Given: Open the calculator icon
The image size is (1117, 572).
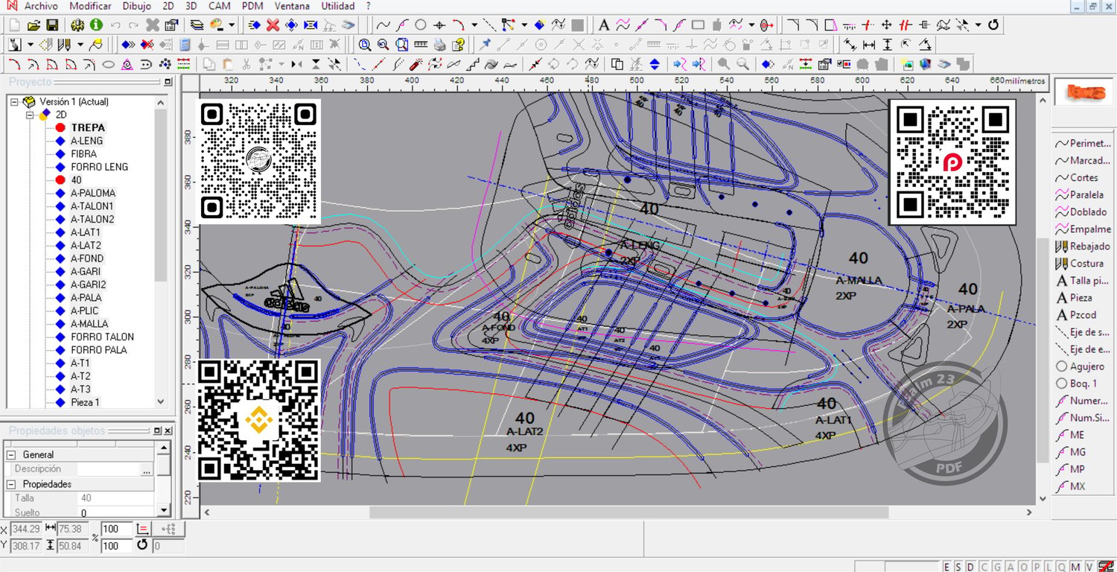Looking at the screenshot, I should click(x=185, y=45).
